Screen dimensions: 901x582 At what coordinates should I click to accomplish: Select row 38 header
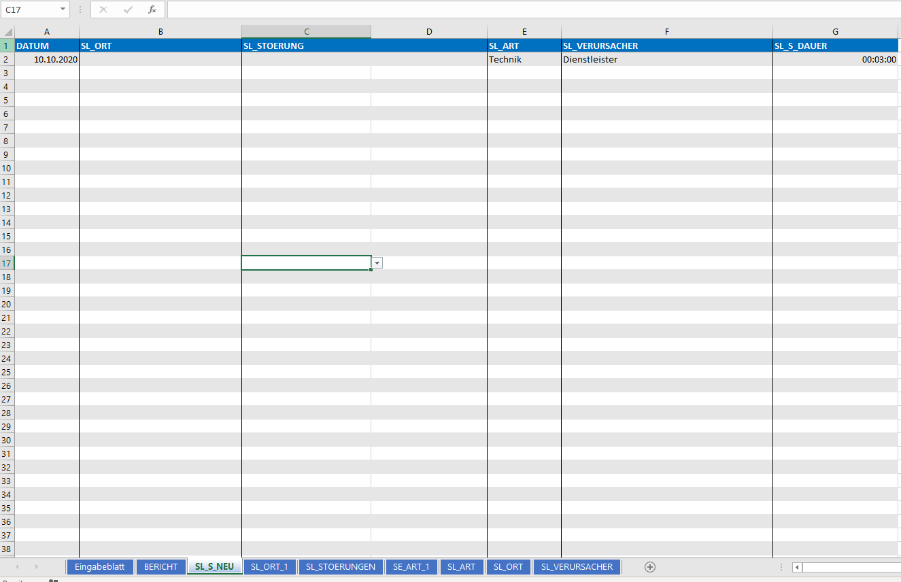click(x=7, y=549)
